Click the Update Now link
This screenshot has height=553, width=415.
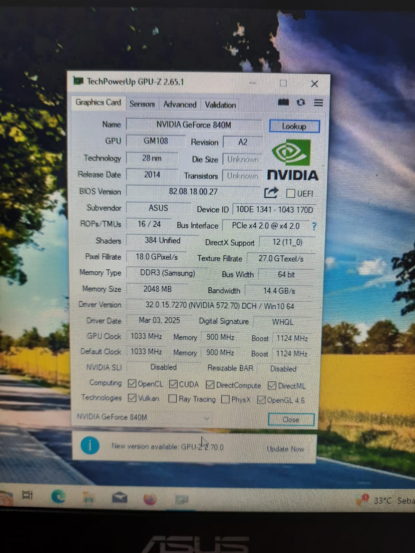click(285, 449)
